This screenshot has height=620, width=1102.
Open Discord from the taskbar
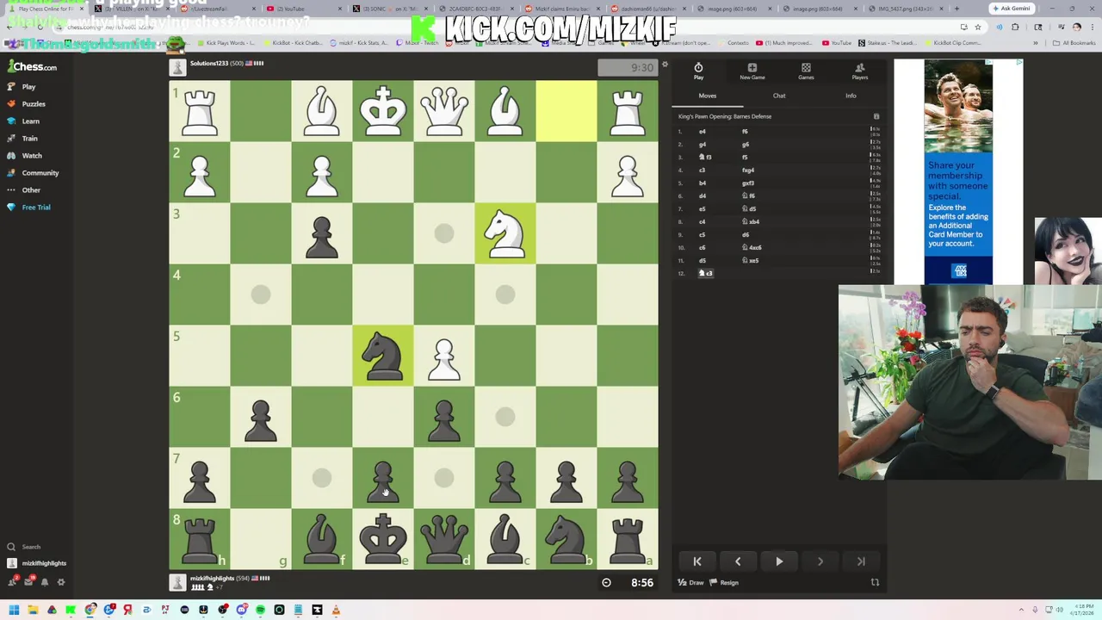[x=241, y=611]
